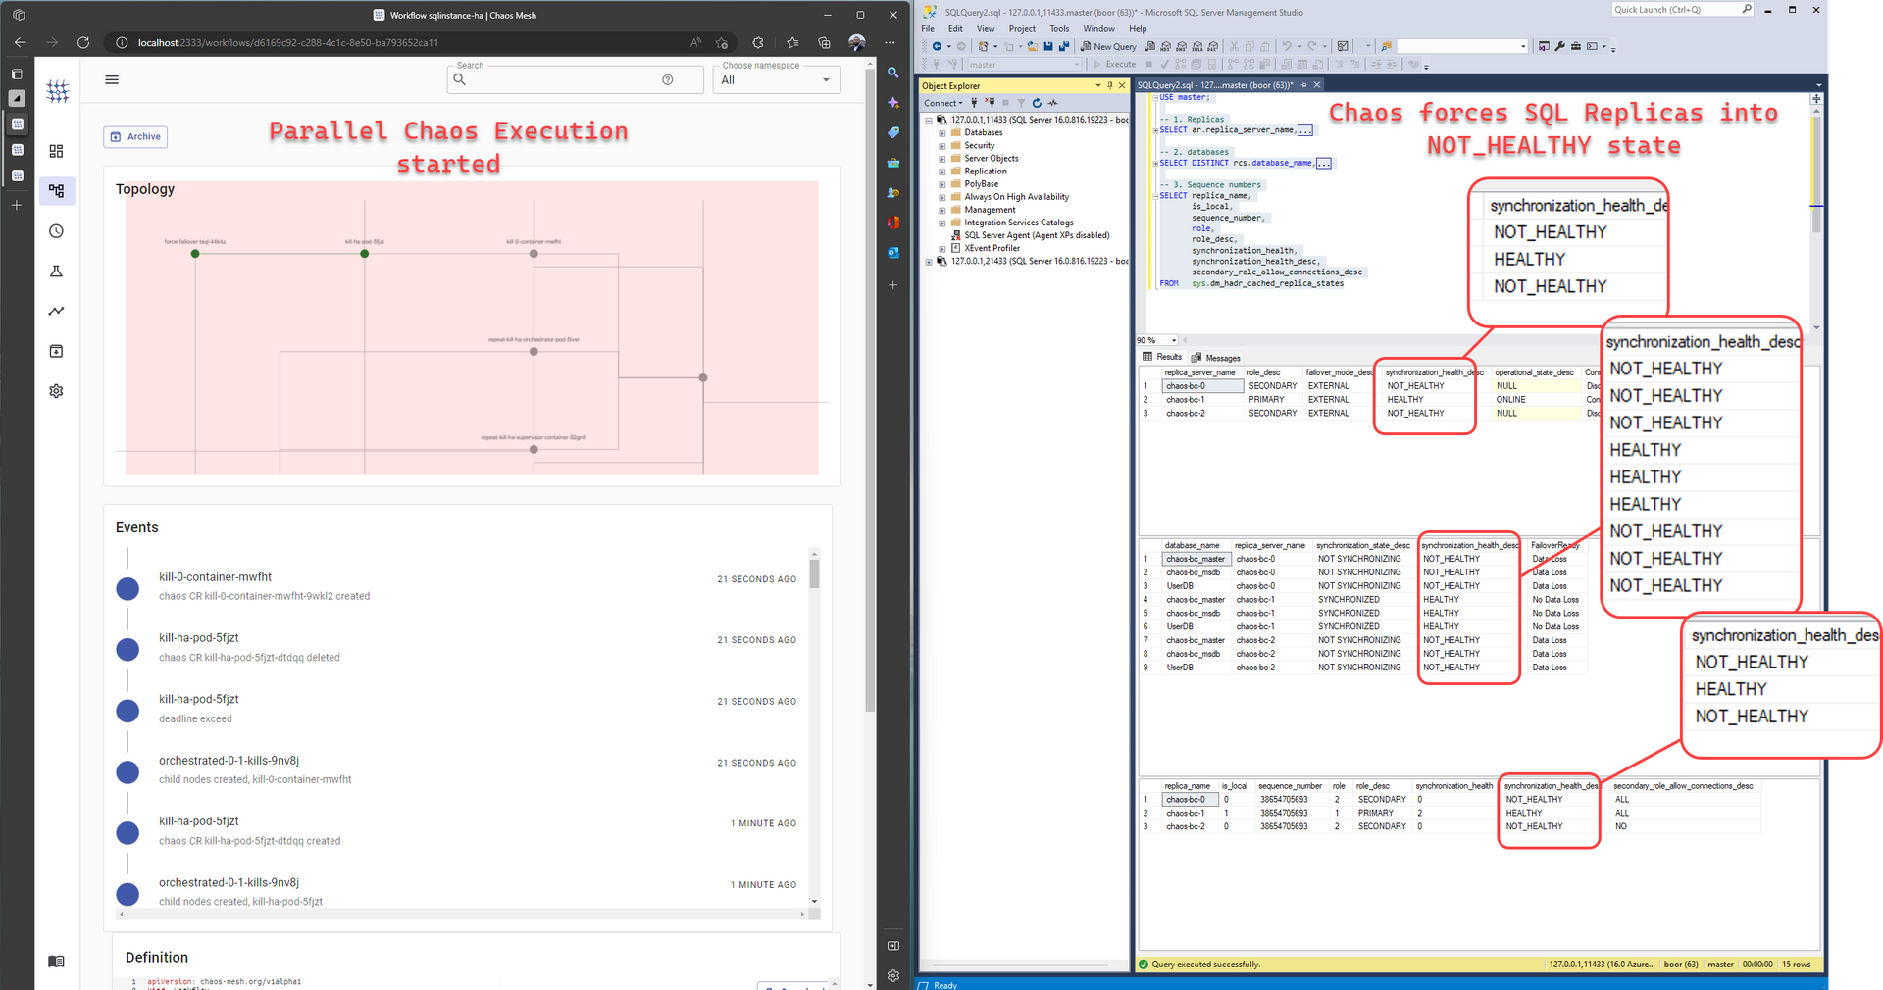Open Edge extensions puzzle icon

click(x=758, y=43)
